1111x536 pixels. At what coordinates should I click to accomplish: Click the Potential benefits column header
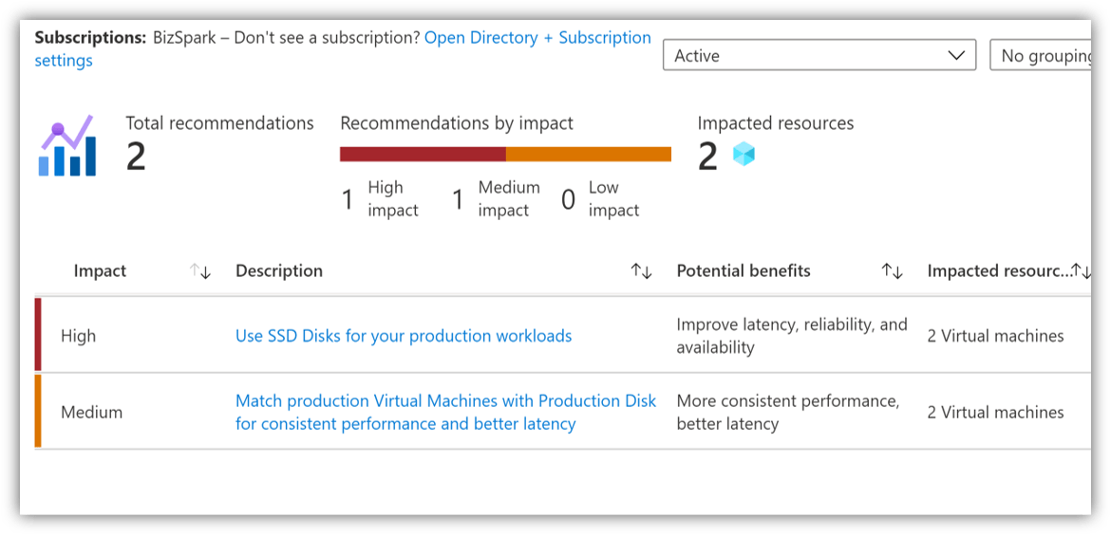click(744, 271)
